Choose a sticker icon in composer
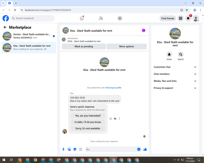 [75, 150]
